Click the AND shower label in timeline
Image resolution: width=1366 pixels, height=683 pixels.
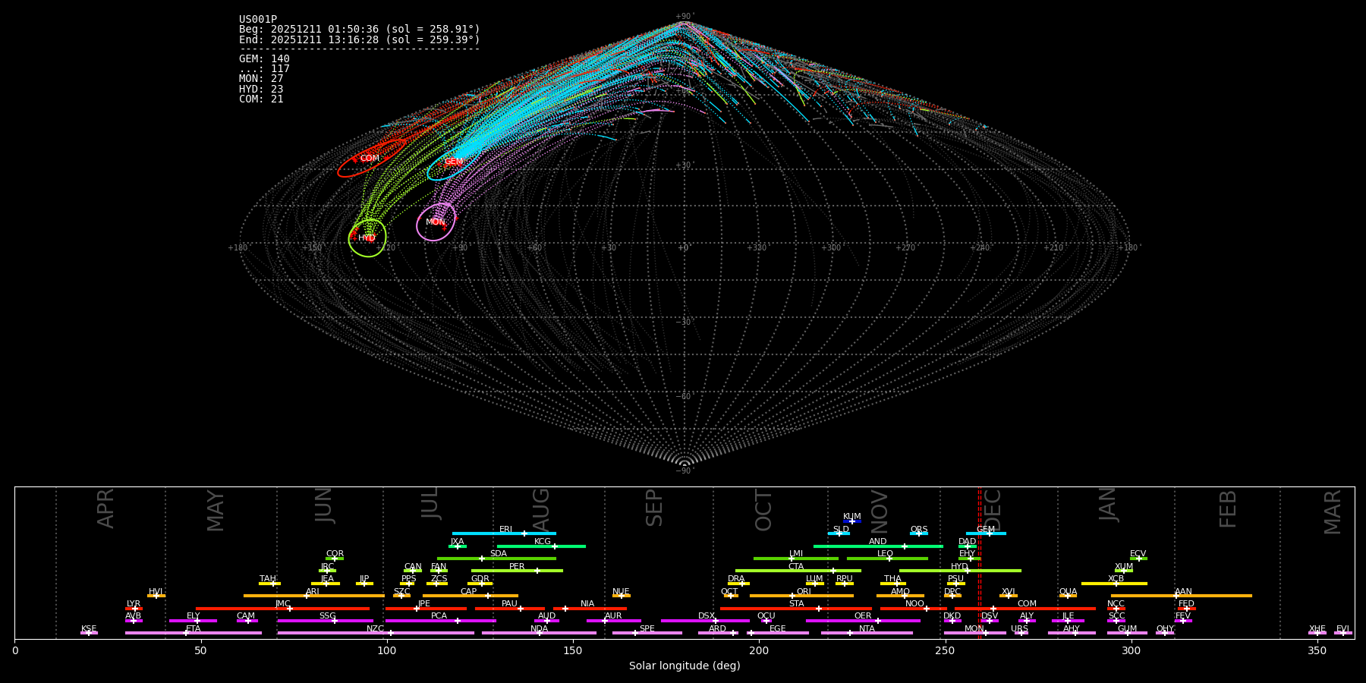(x=878, y=542)
